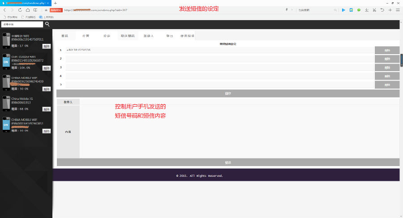Click the Chira Mobile 3G device name
The width and height of the screenshot is (403, 218).
tap(22, 99)
